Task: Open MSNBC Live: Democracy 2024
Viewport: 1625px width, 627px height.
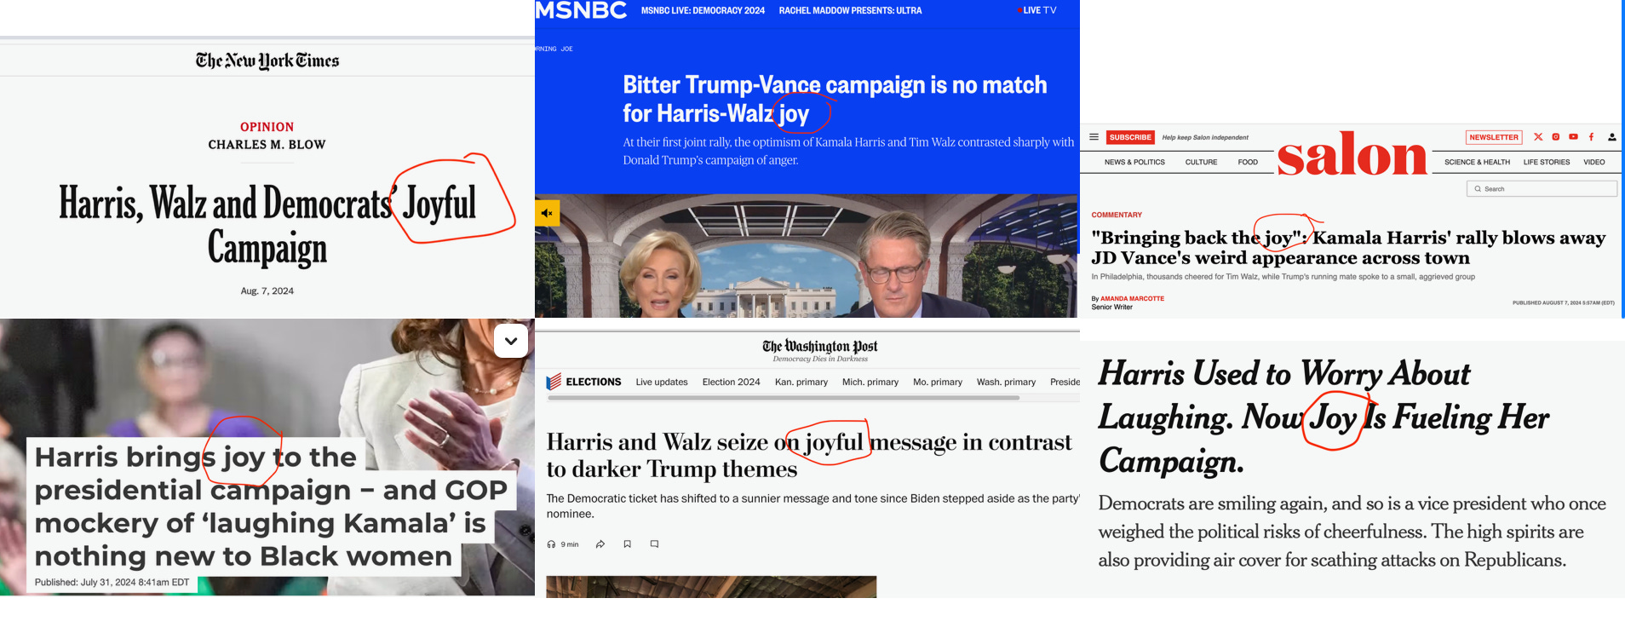Action: (x=703, y=10)
